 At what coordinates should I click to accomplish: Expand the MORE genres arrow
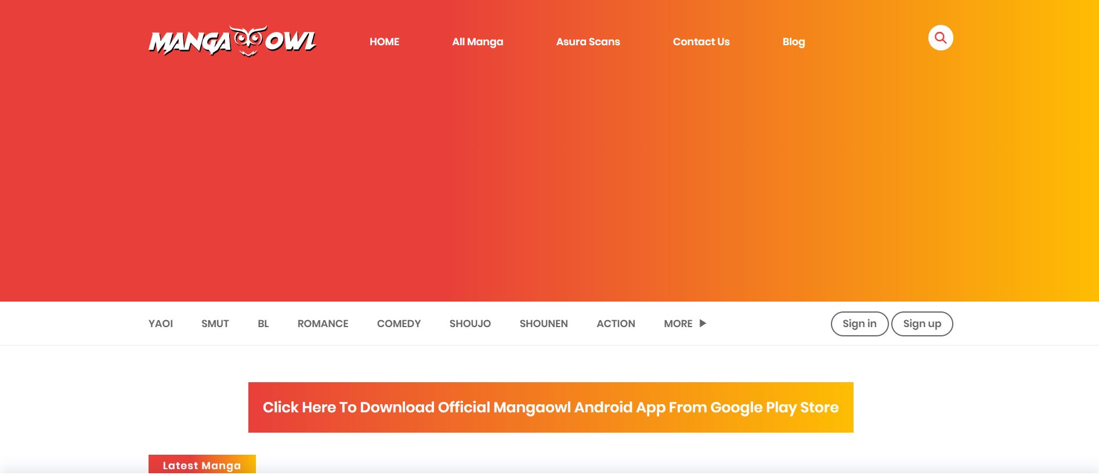[703, 324]
